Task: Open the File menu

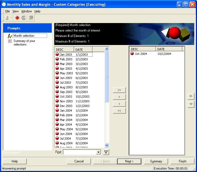Action: (7, 11)
